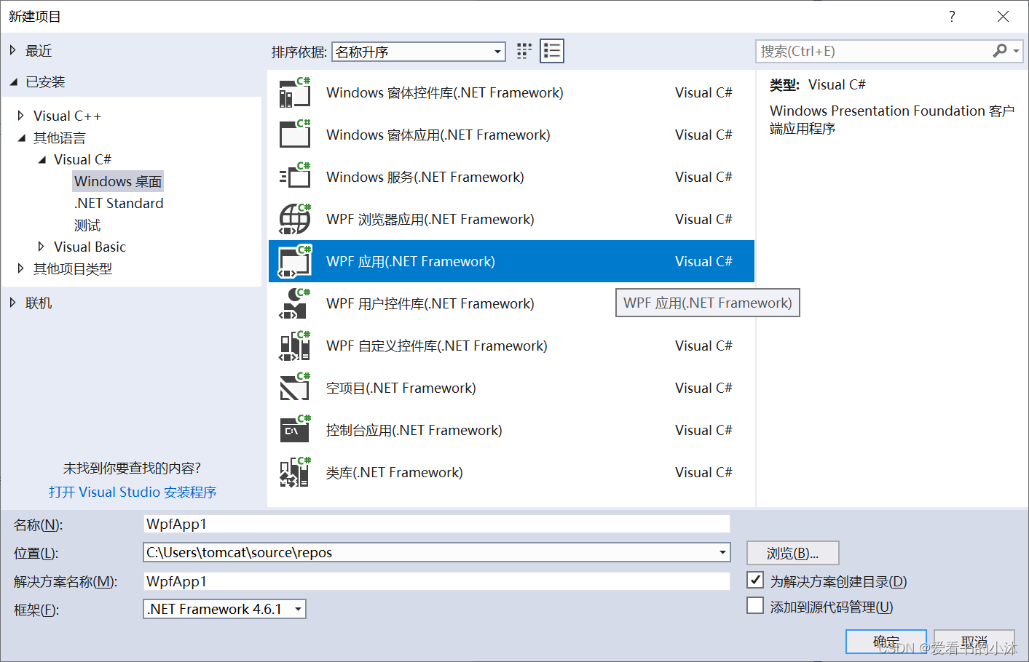Enable add to source control checkbox

click(755, 606)
